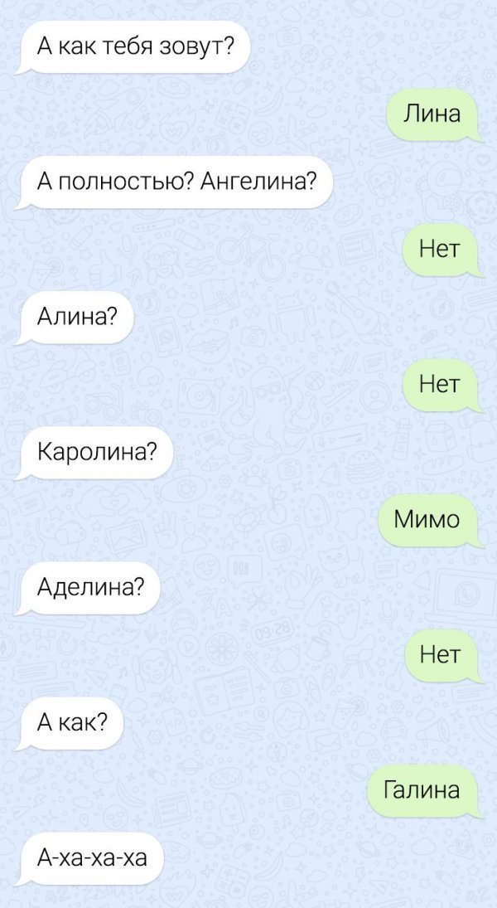497x908 pixels.
Task: Select the message 'А как тебя зовут?'
Action: (x=133, y=47)
